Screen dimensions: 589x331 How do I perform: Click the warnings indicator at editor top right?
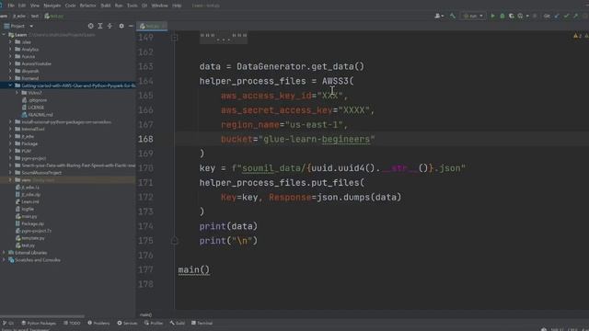coord(578,36)
